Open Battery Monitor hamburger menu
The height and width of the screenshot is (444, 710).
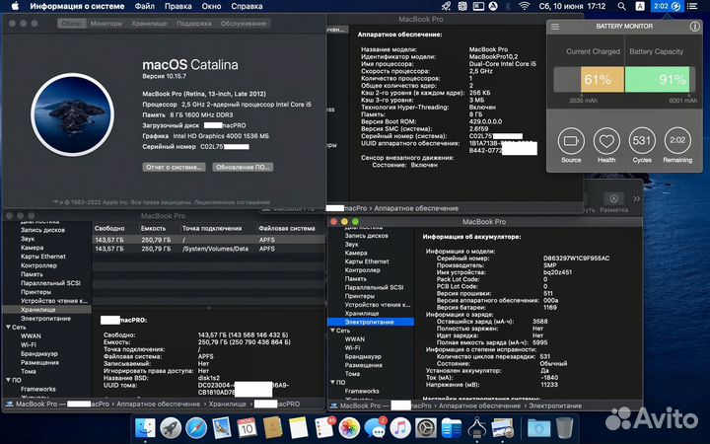(x=554, y=27)
